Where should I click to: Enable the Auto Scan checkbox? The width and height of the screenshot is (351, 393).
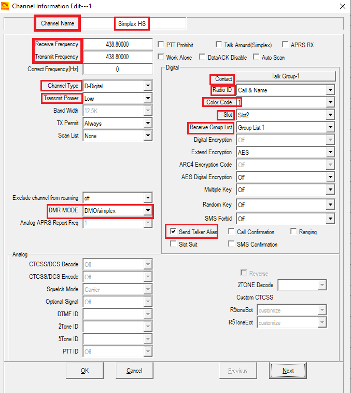click(x=256, y=57)
